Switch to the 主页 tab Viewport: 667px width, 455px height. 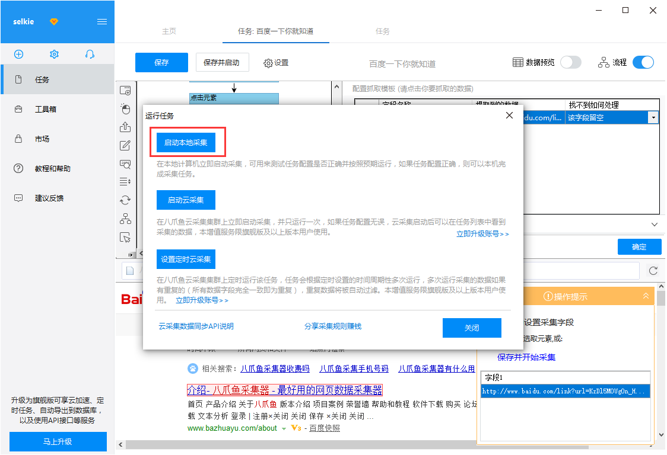[x=169, y=31]
